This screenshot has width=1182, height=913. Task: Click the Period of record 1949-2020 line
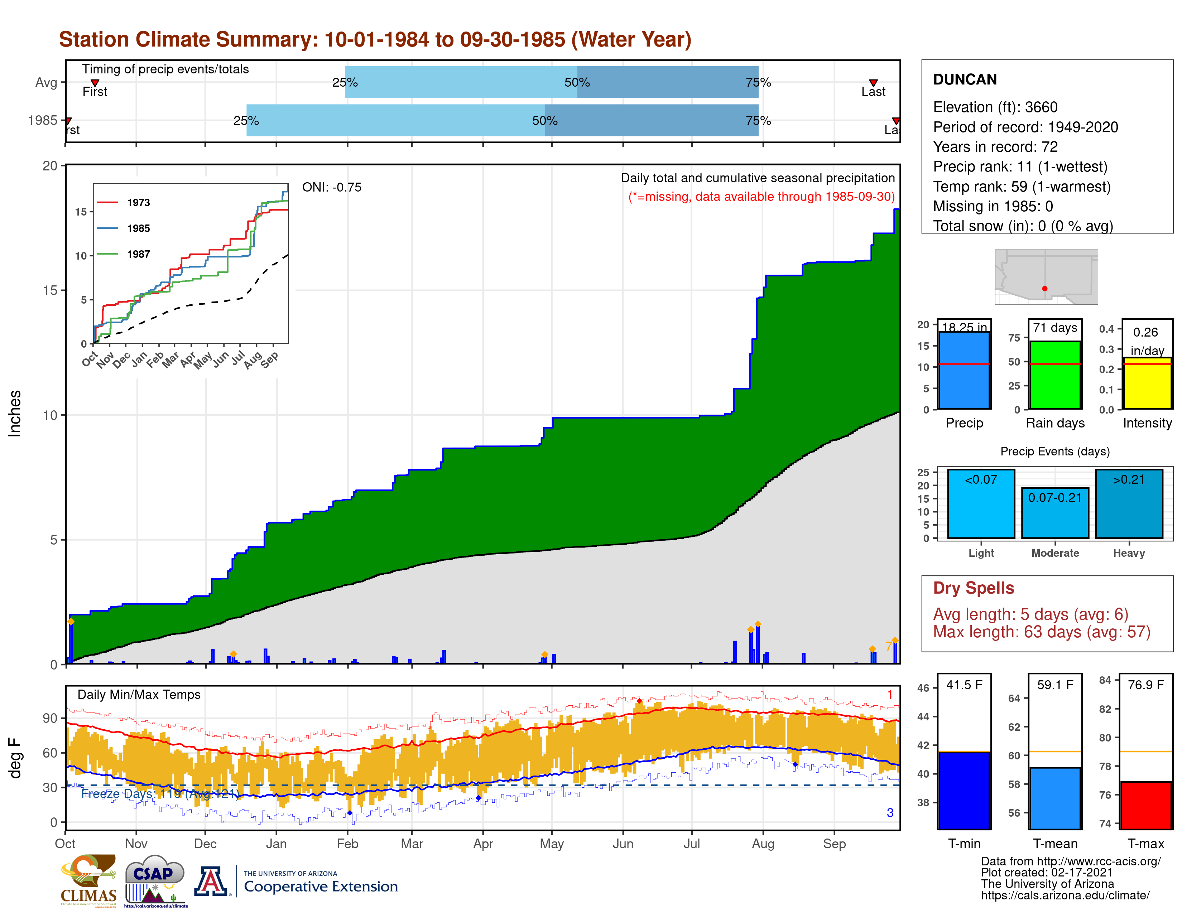pos(1025,127)
